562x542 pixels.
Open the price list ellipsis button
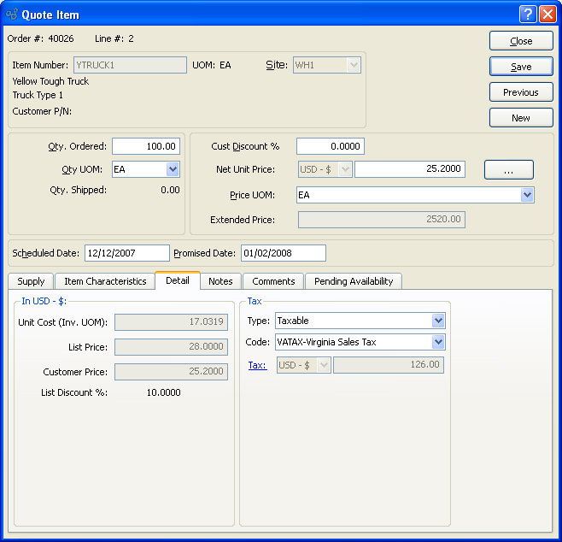click(x=508, y=170)
